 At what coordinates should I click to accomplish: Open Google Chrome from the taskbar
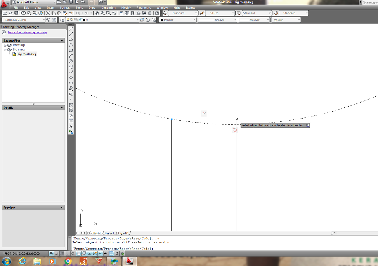pyautogui.click(x=68, y=261)
